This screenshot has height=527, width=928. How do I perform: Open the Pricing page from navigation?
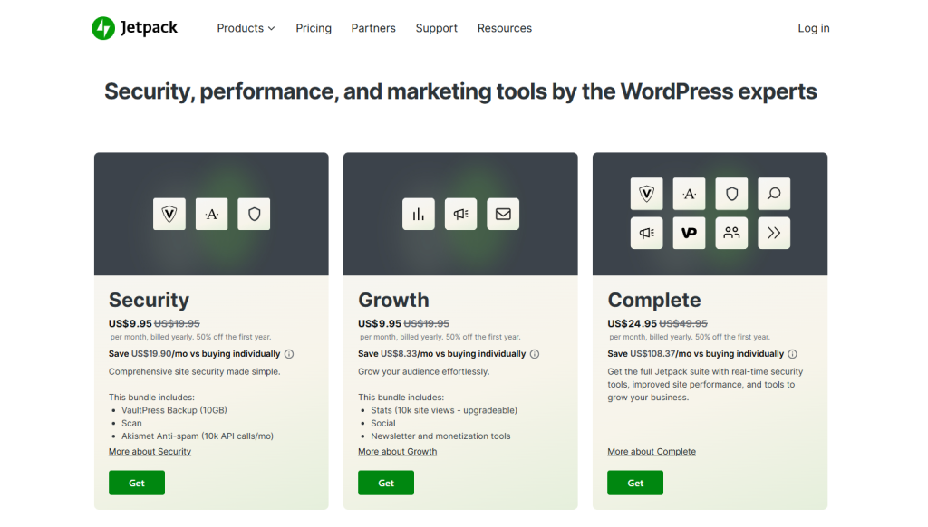(x=314, y=28)
